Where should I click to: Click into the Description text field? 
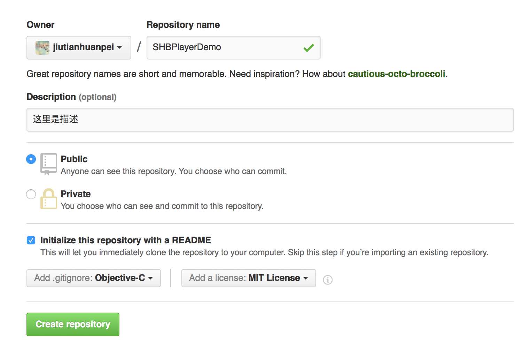(x=270, y=119)
